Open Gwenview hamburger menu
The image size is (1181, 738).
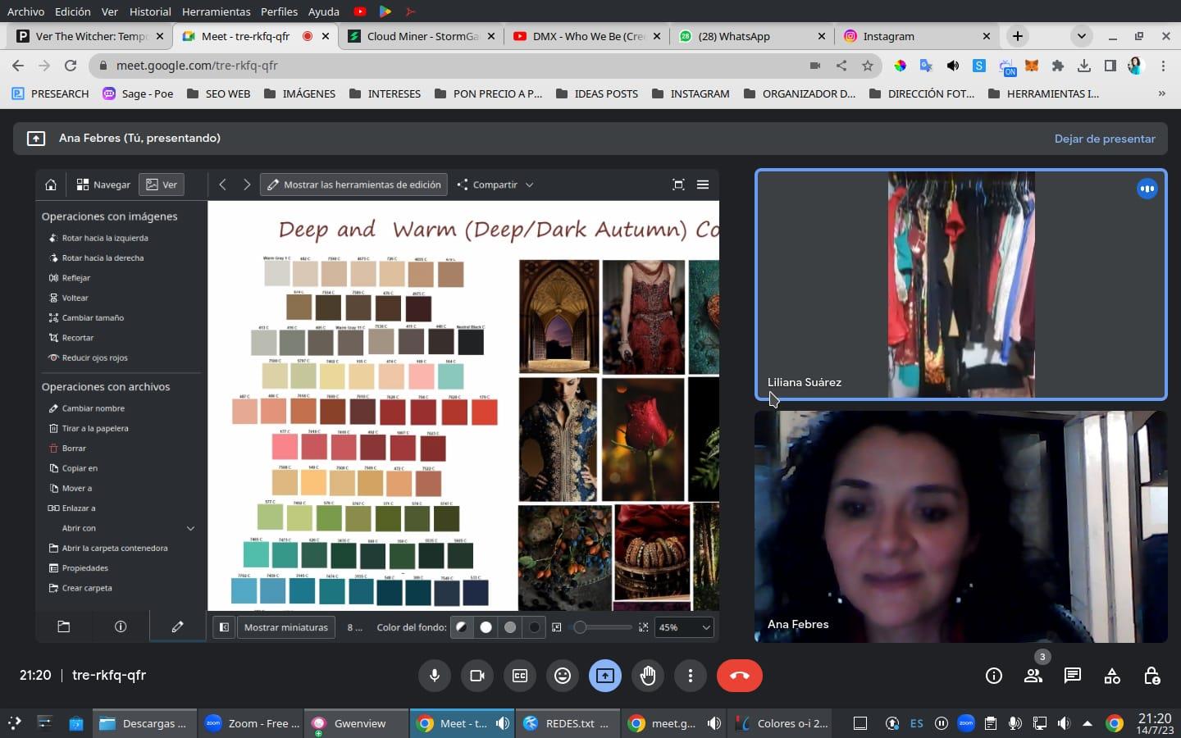(703, 184)
